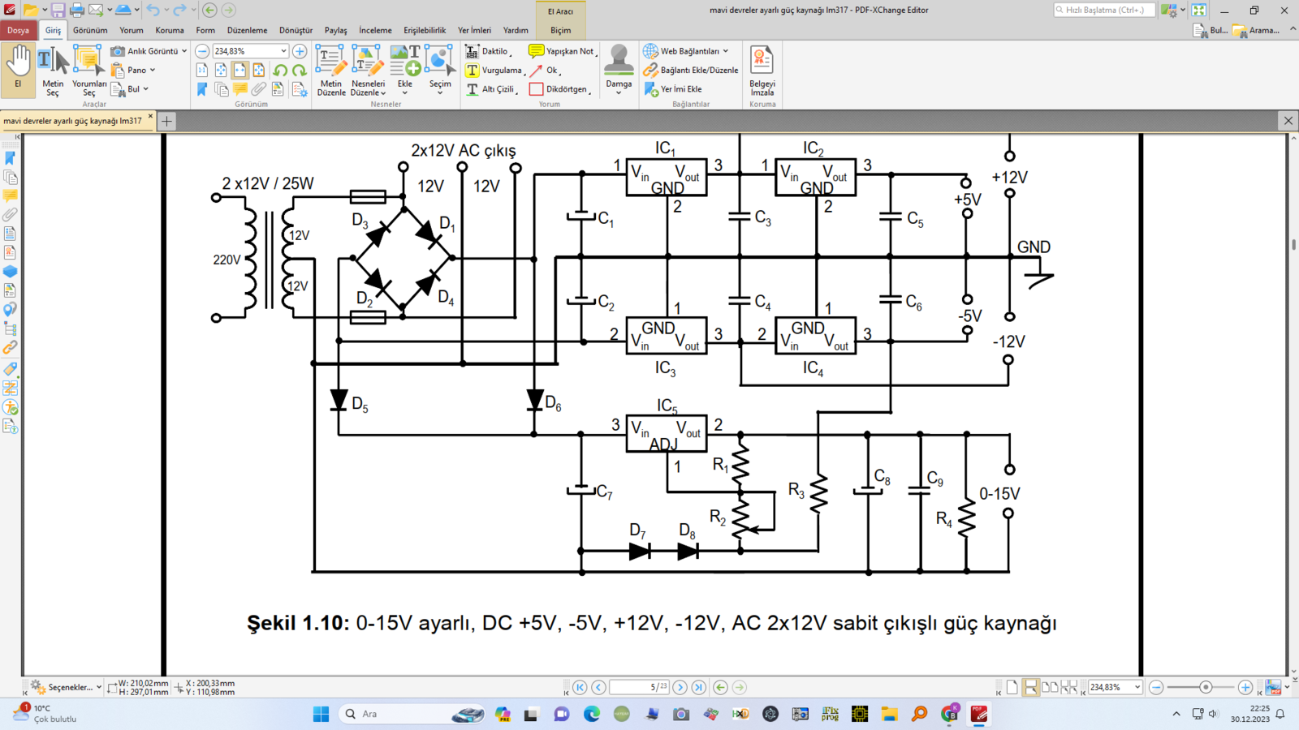Go to the next page arrow
This screenshot has width=1299, height=730.
[680, 687]
